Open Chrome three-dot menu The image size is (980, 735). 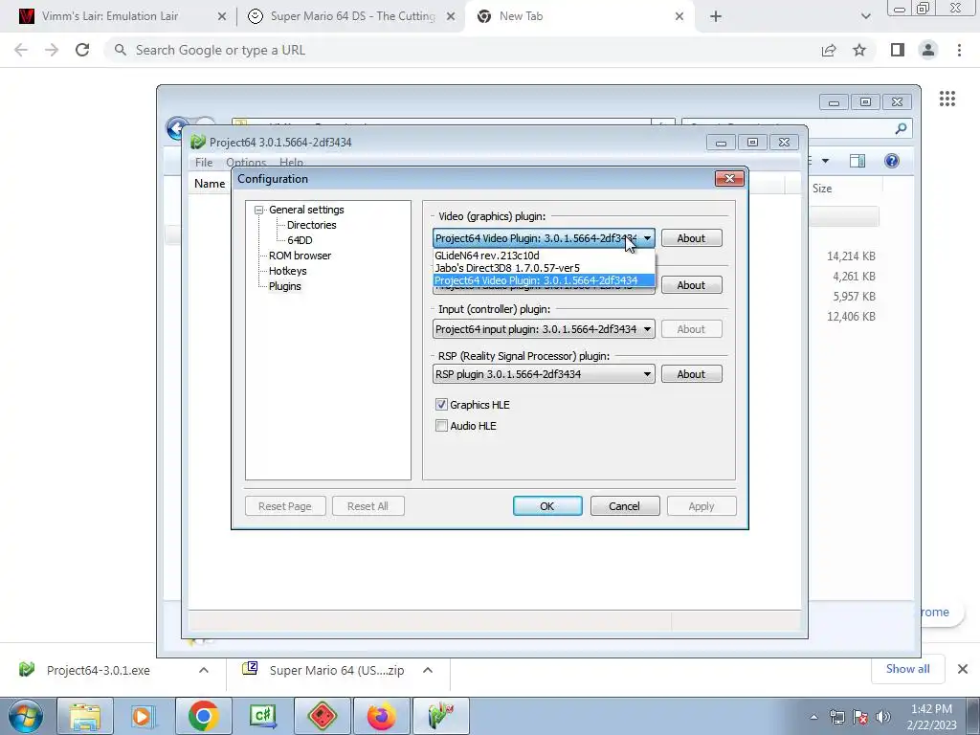[x=959, y=50]
